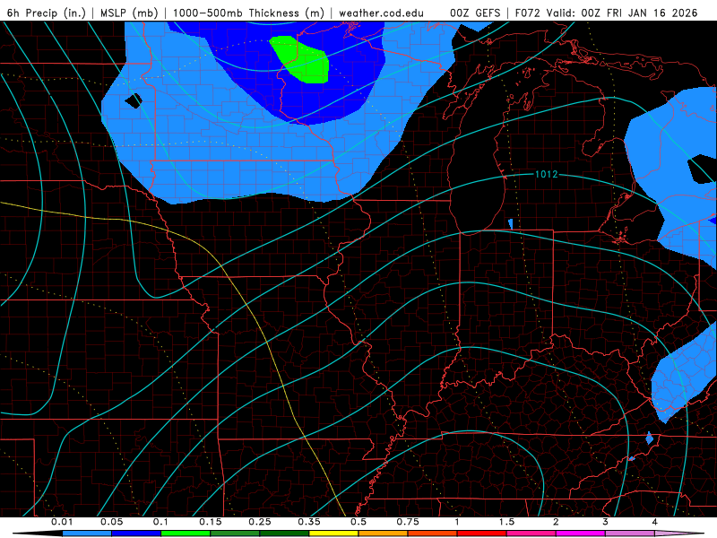The height and width of the screenshot is (538, 717).
Task: Click the 1012 isobar contour label
Action: pos(546,174)
